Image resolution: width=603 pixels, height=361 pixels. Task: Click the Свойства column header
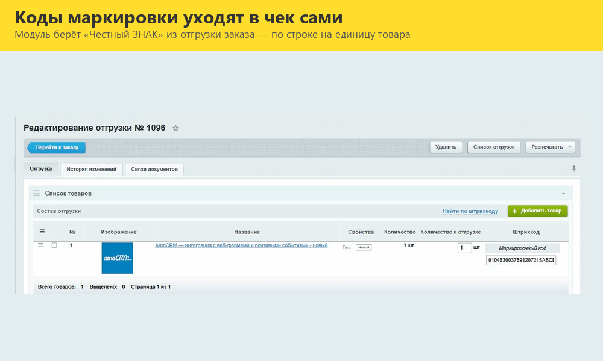[361, 232]
